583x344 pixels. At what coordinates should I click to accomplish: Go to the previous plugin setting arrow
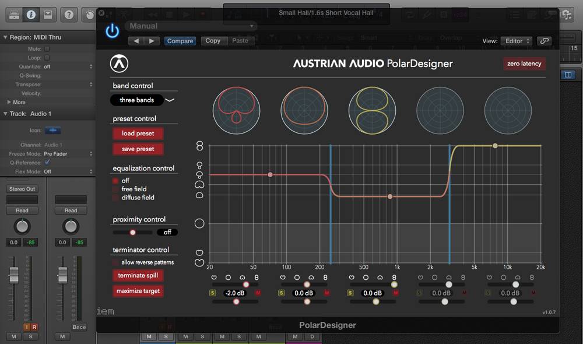[x=136, y=41]
